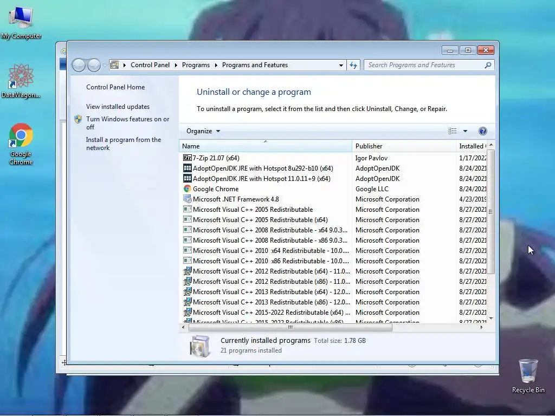Click the vertical scrollbar thumb of program list
Viewport: 555px width, 416px height.
pyautogui.click(x=491, y=212)
